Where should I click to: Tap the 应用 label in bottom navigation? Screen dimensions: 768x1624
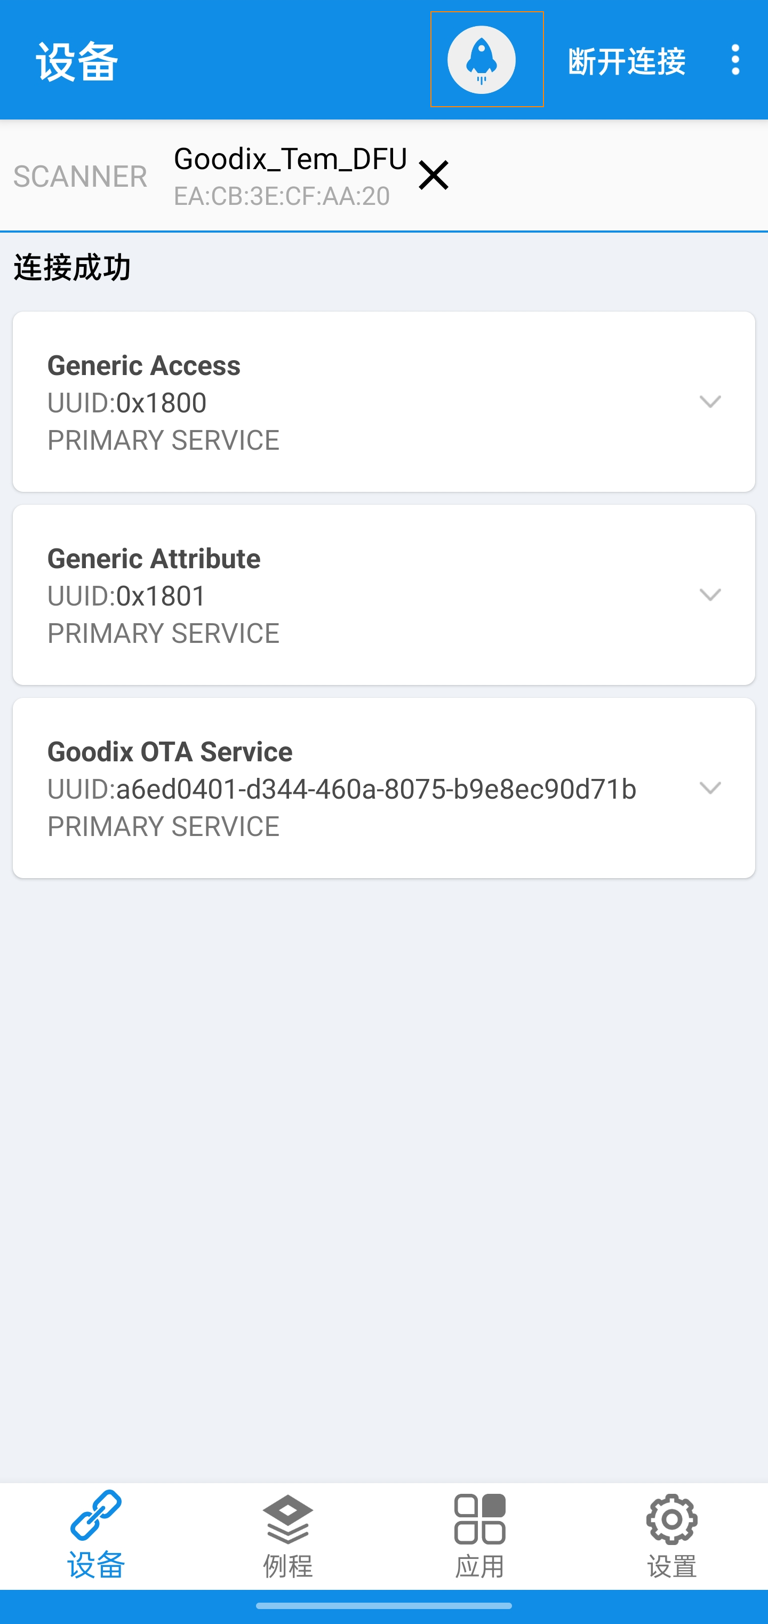coord(479,1566)
